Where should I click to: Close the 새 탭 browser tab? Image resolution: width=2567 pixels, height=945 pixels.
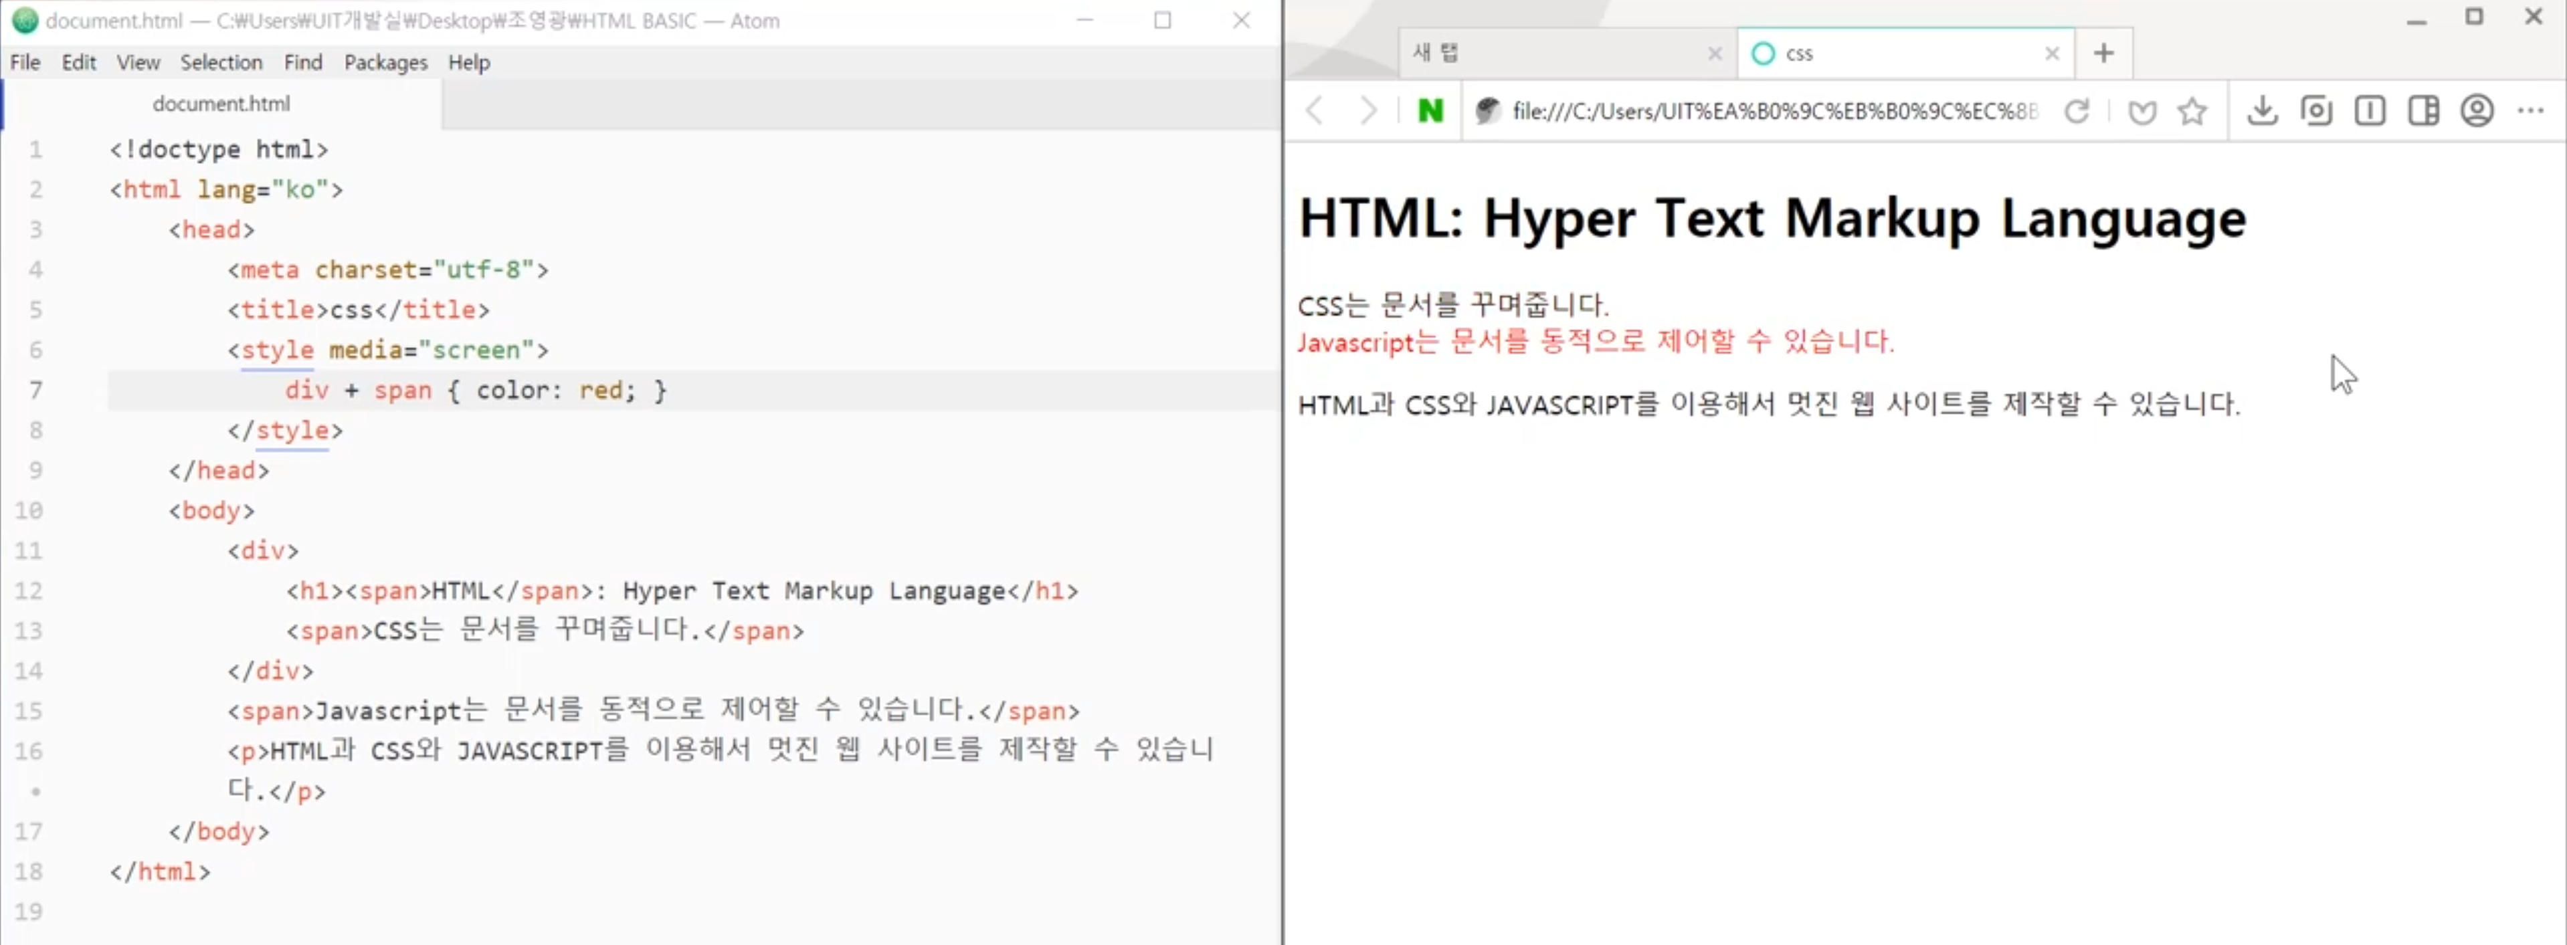tap(1714, 54)
